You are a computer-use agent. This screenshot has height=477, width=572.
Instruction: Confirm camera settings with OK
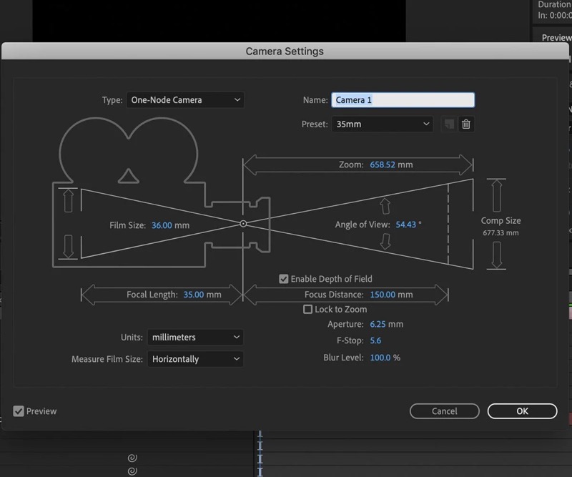pos(522,411)
